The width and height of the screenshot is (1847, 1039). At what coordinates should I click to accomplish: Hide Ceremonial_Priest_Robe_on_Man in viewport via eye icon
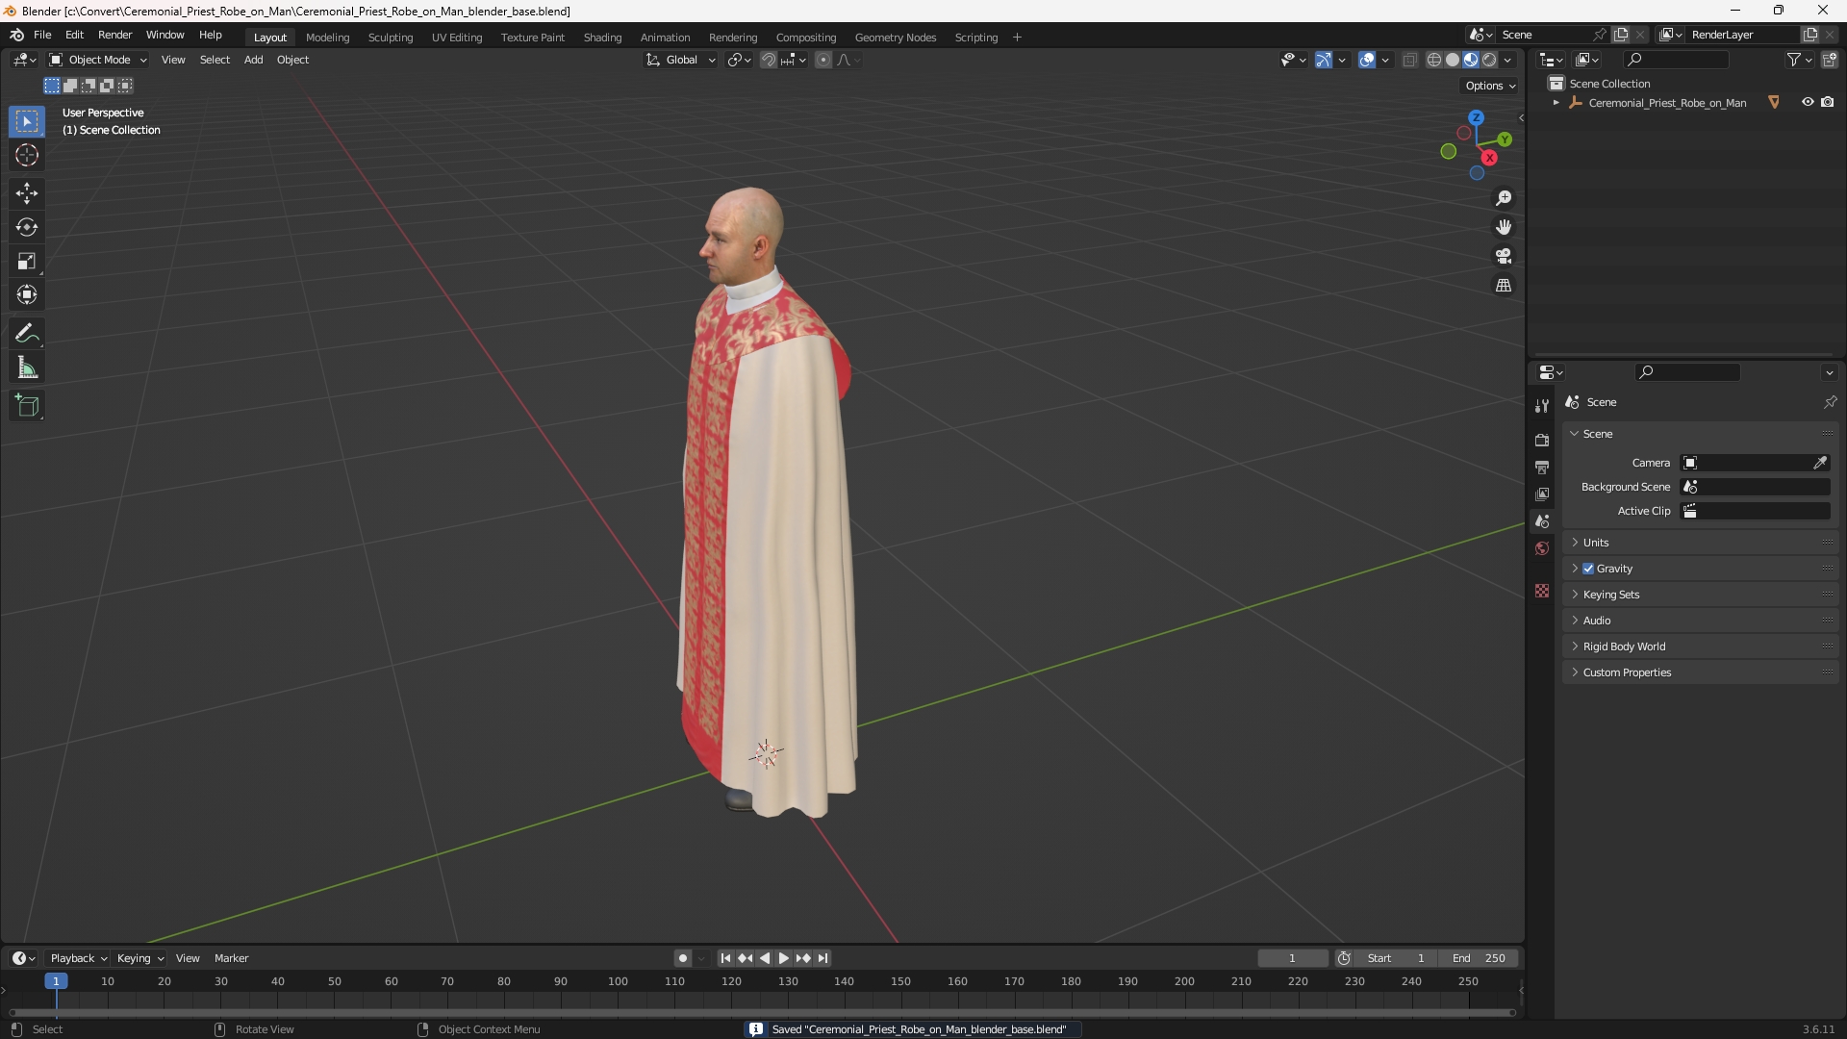pos(1808,102)
